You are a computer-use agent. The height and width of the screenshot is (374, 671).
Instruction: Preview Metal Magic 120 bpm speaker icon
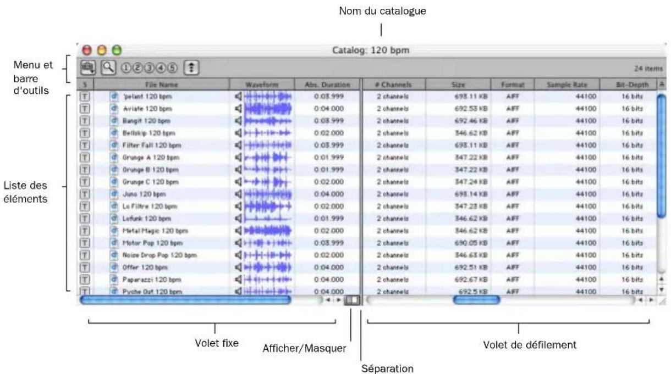(238, 231)
